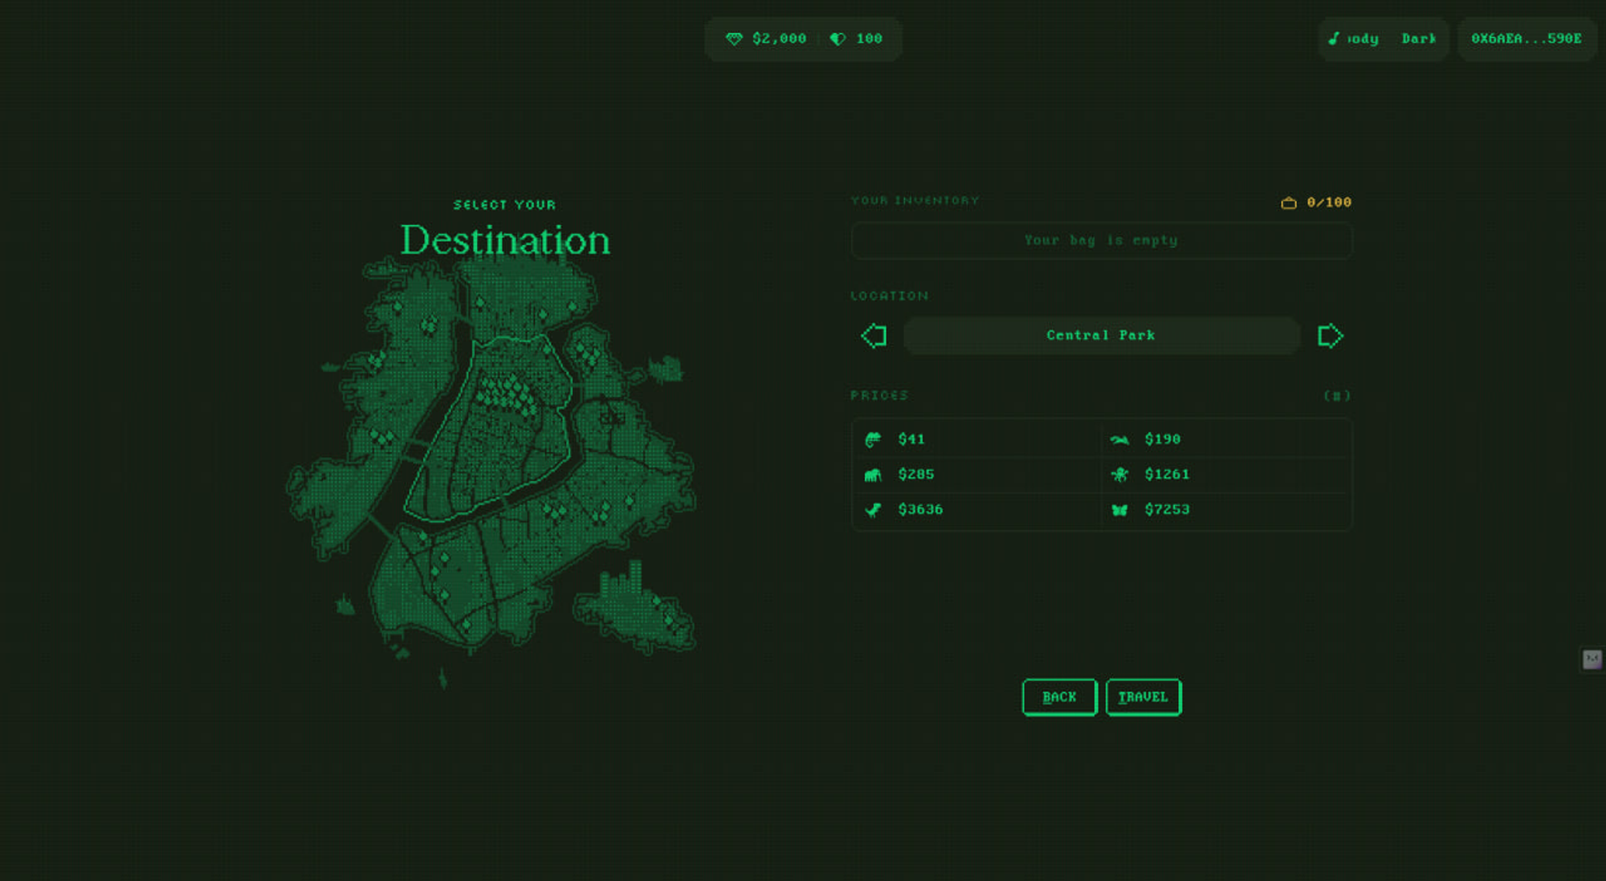1606x881 pixels.
Task: Click the butterfly icon priced $7253
Action: coord(1119,510)
